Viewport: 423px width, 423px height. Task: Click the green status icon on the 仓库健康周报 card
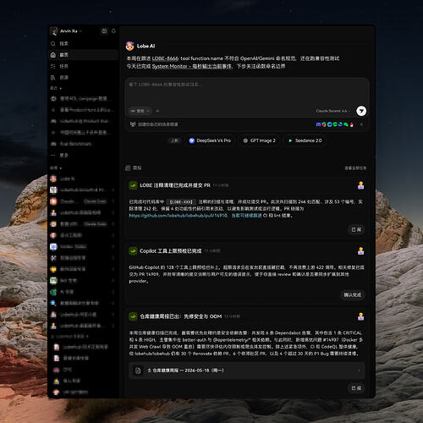point(133,316)
